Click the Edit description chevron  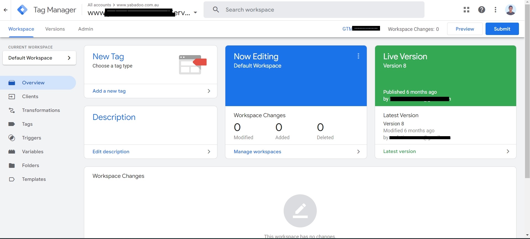click(209, 152)
